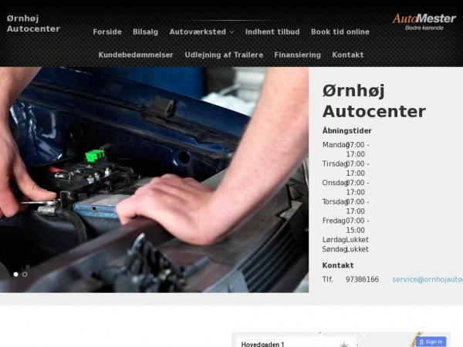Open Book tid online
This screenshot has width=463, height=347.
coord(340,32)
